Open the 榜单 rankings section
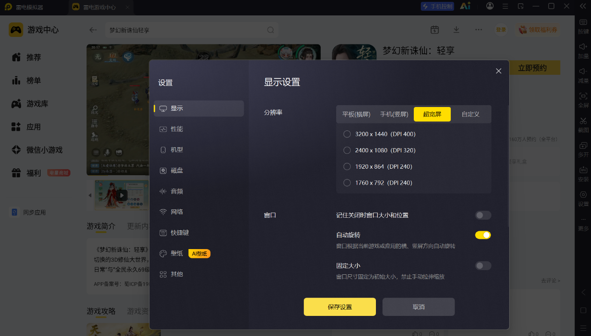The image size is (591, 336). pyautogui.click(x=27, y=80)
